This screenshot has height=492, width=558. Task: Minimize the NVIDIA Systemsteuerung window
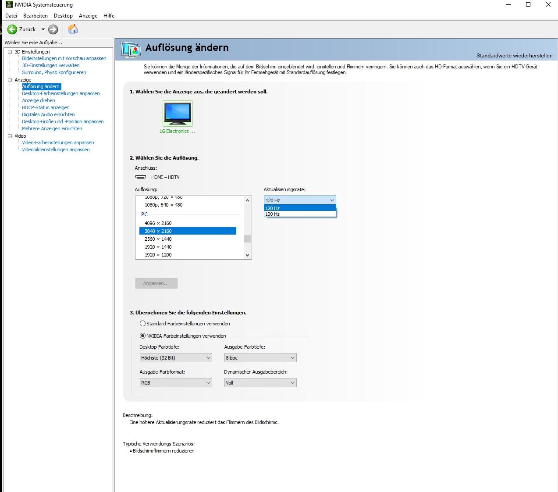pos(508,4)
